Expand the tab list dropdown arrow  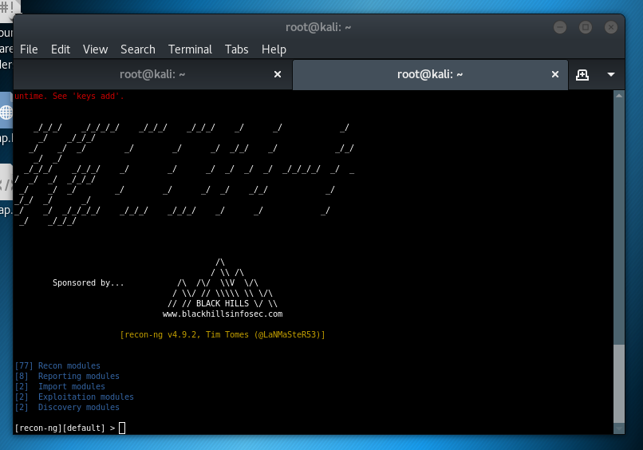611,74
